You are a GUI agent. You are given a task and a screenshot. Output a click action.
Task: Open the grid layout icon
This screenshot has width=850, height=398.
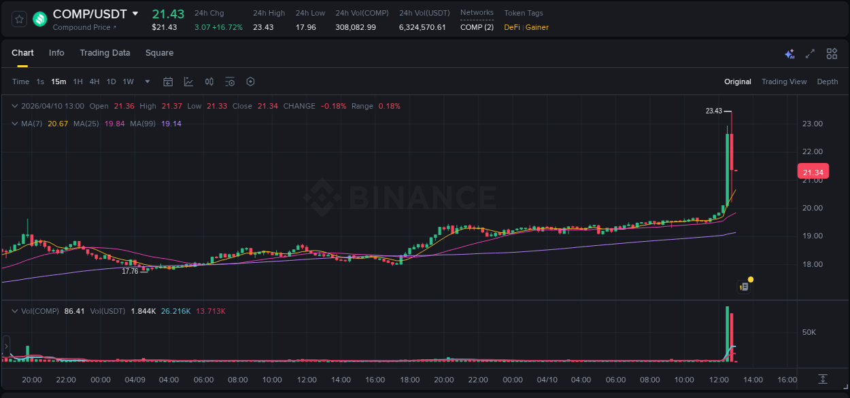pos(831,54)
